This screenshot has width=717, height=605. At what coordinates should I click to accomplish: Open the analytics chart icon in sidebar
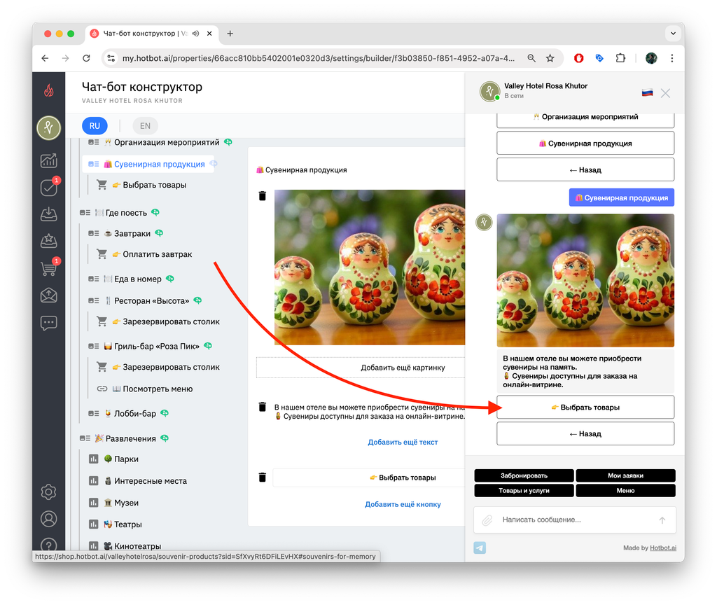[48, 160]
